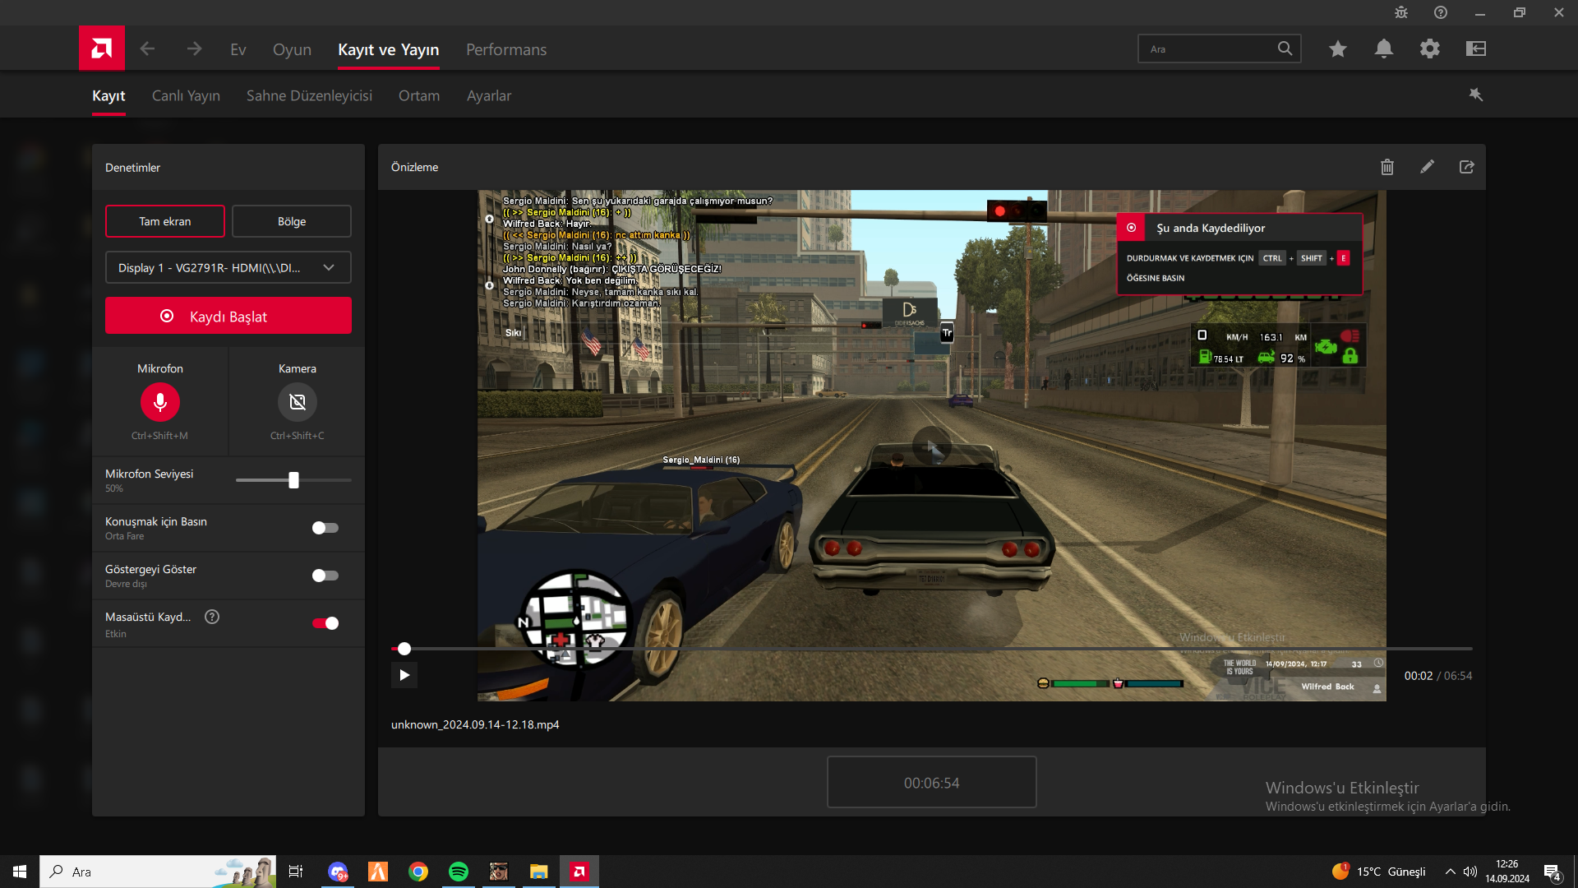
Task: Toggle Konuşmak için Basın switch
Action: pos(325,528)
